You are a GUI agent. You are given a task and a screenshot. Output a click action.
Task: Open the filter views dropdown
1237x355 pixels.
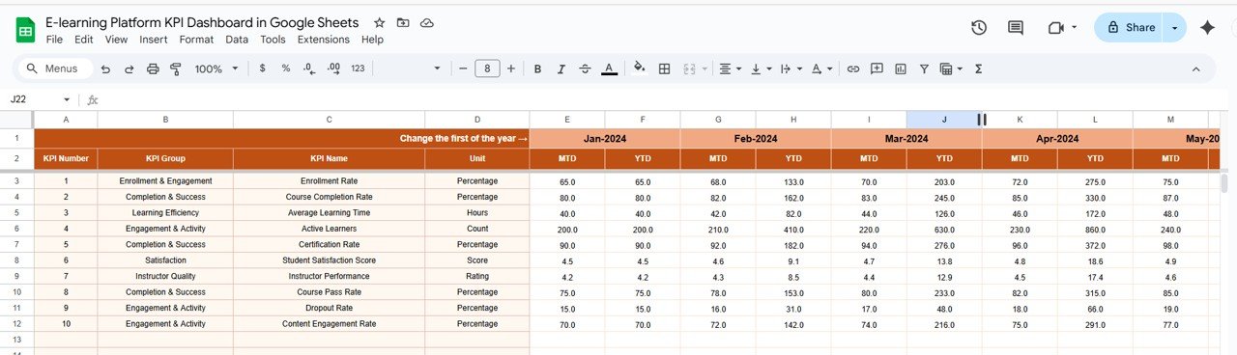(951, 68)
